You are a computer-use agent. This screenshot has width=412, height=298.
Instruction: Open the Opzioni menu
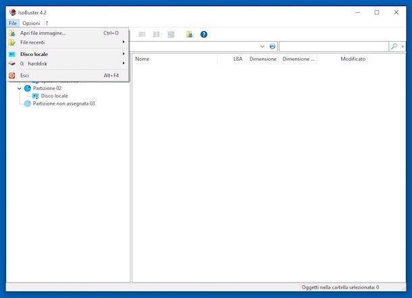tap(31, 23)
